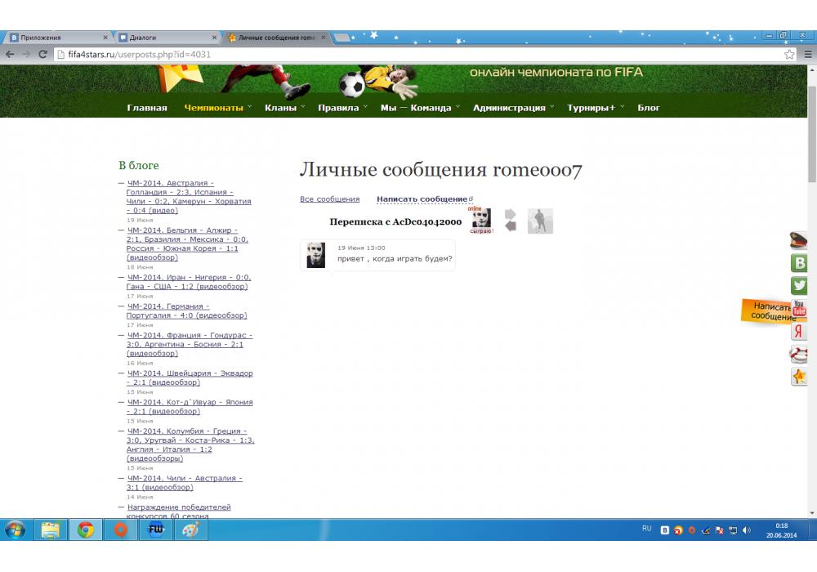This screenshot has width=817, height=572.
Task: Click the officer cap icon in sidebar
Action: tap(799, 240)
